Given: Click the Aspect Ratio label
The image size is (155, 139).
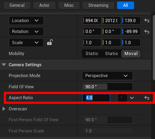Looking at the screenshot, I should click(21, 98).
